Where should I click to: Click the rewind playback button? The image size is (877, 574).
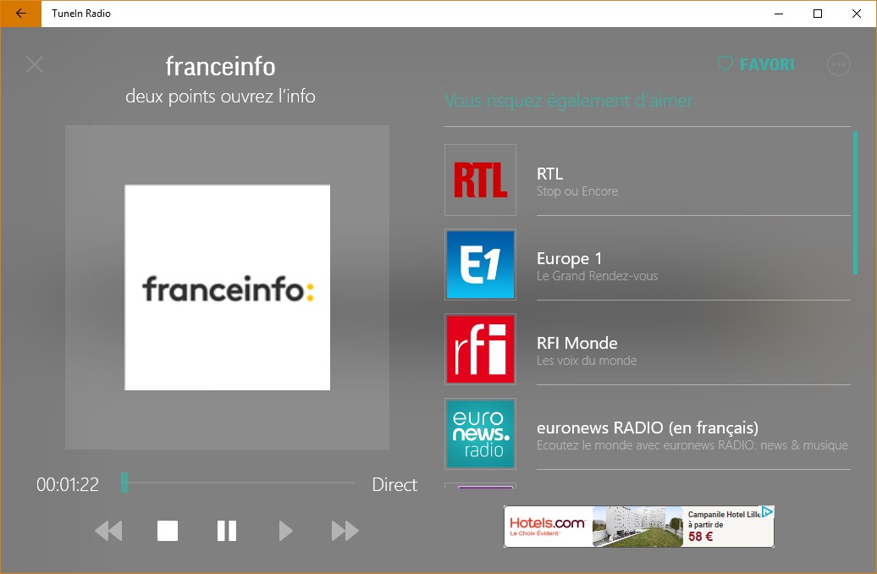coord(108,530)
